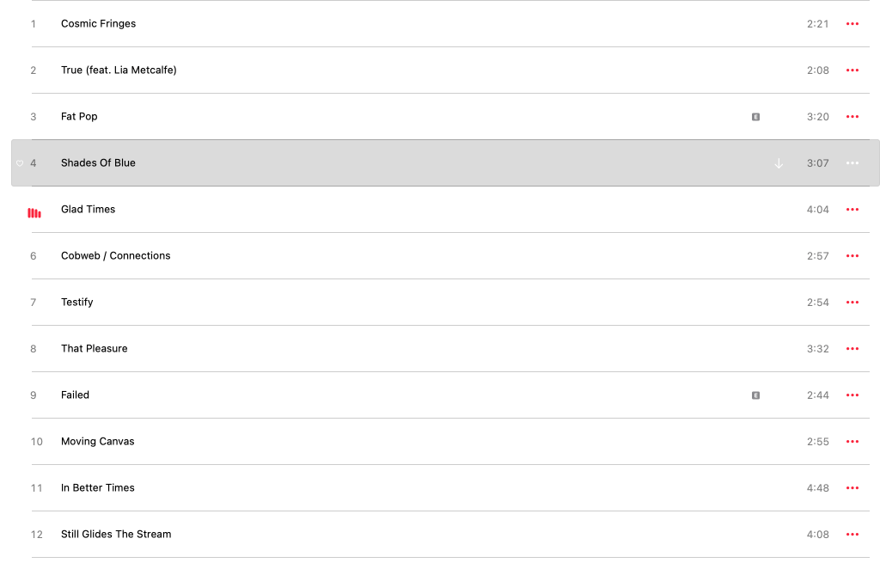Screen dimensions: 880x563
Task: Open more options for Fat Pop
Action: pyautogui.click(x=852, y=117)
